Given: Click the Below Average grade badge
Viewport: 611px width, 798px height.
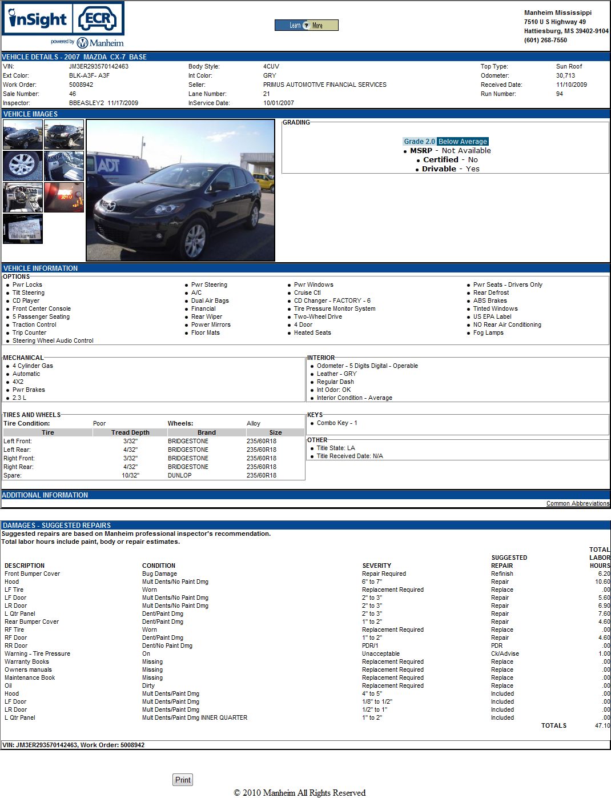Looking at the screenshot, I should tap(463, 141).
